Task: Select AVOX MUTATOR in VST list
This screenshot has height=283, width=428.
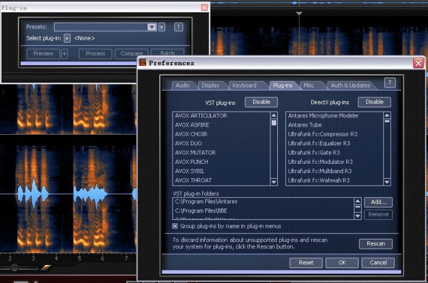Action: tap(221, 153)
